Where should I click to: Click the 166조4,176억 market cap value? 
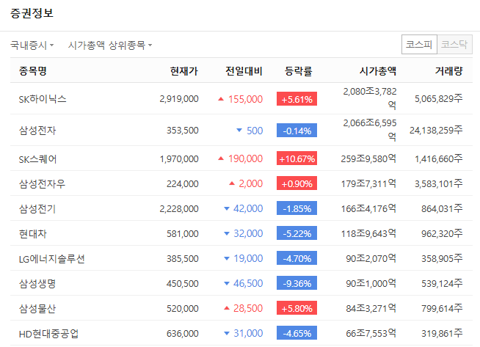click(x=368, y=208)
